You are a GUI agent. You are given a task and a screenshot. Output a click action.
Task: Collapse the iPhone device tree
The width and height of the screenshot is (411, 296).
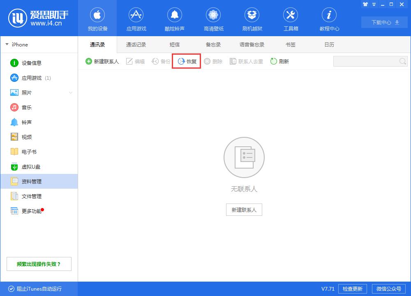click(x=7, y=44)
